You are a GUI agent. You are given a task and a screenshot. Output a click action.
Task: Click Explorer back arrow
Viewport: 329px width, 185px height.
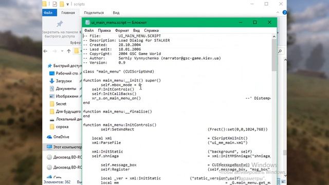[46, 51]
